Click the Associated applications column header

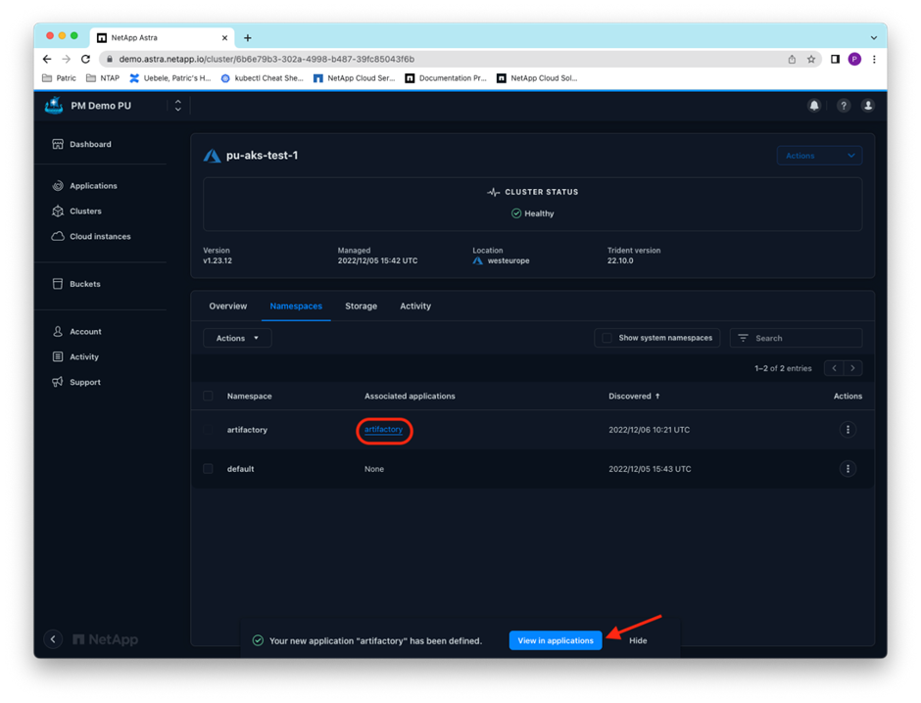pyautogui.click(x=410, y=397)
